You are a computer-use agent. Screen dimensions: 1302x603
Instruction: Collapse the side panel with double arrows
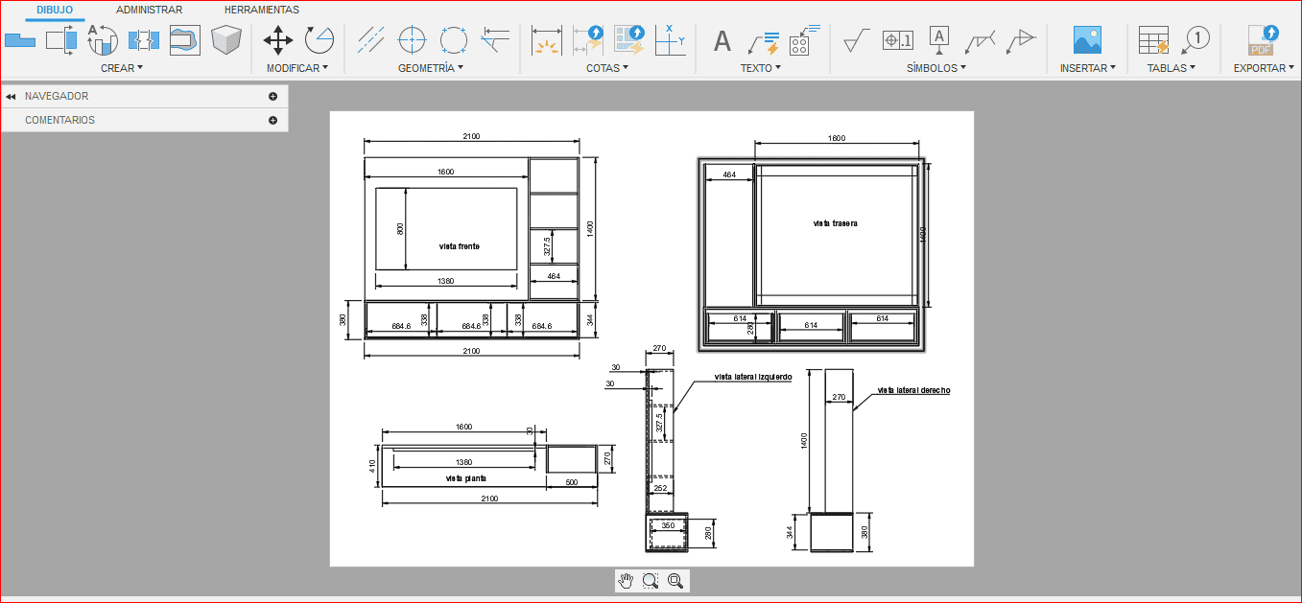[11, 96]
